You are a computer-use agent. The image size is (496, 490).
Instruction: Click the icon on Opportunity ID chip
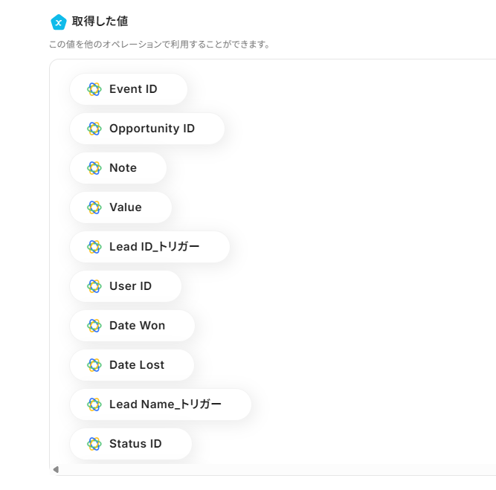94,129
